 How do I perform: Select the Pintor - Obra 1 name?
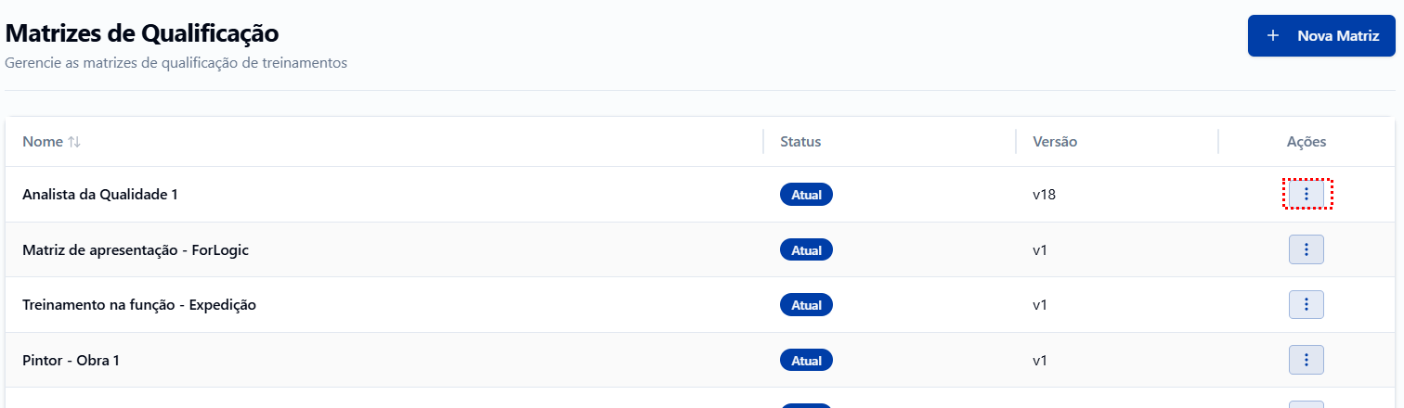pos(71,360)
